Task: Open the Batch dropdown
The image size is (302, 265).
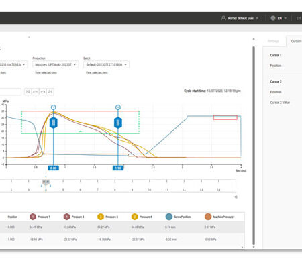Action: pyautogui.click(x=106, y=64)
